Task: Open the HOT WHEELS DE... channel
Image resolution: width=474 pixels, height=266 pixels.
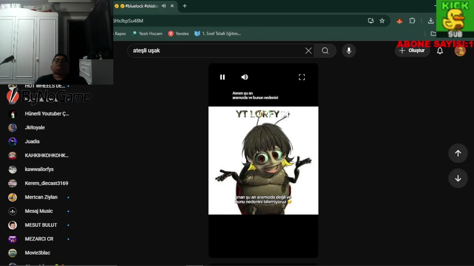Action: tap(45, 86)
